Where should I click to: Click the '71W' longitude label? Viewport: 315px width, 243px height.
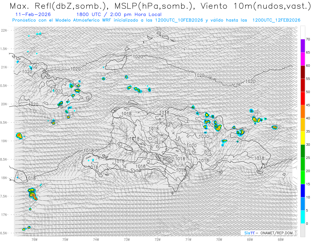(188, 239)
